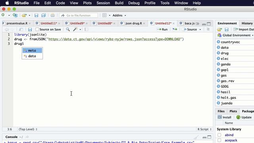The image size is (254, 143).
Task: Save workspace in the Environment pane
Action: coord(227,29)
